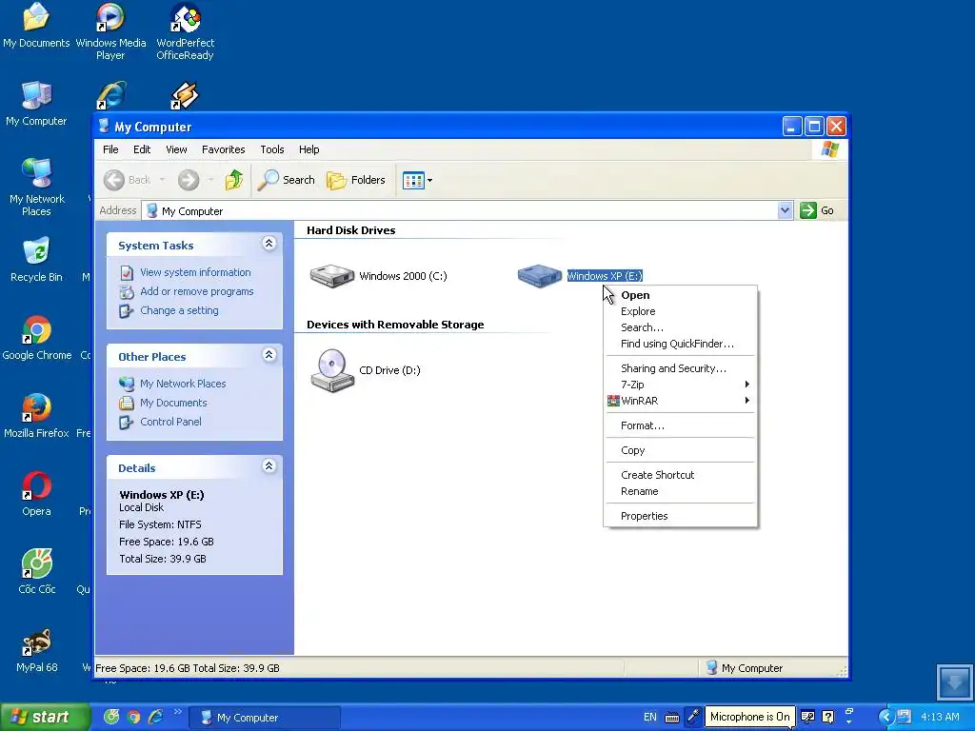Viewport: 975px width, 731px height.
Task: Choose Find using QuickFinder... entry
Action: click(680, 344)
